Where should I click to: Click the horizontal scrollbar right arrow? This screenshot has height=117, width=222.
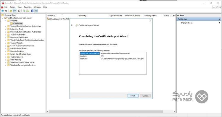pos(174,111)
